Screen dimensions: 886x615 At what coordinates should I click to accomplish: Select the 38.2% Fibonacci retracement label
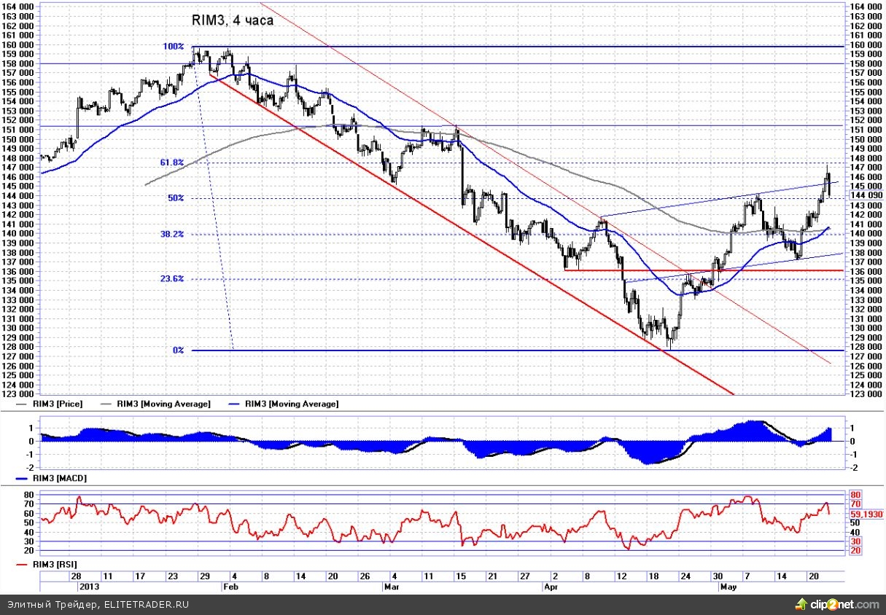172,235
